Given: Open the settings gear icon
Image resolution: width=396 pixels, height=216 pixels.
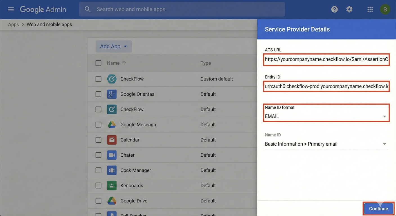Looking at the screenshot, I should (x=349, y=9).
